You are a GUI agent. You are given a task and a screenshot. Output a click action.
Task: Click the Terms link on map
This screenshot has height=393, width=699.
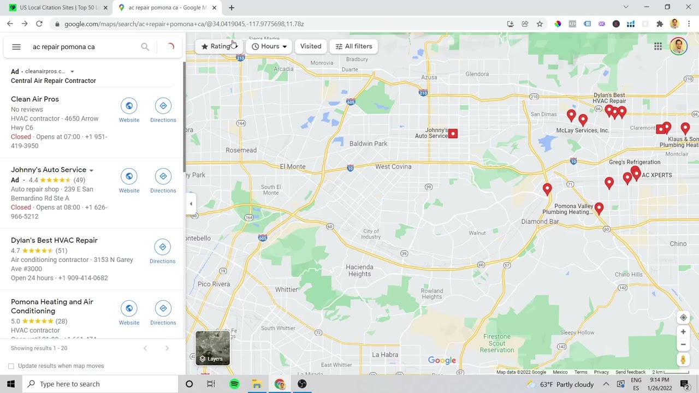(580, 372)
